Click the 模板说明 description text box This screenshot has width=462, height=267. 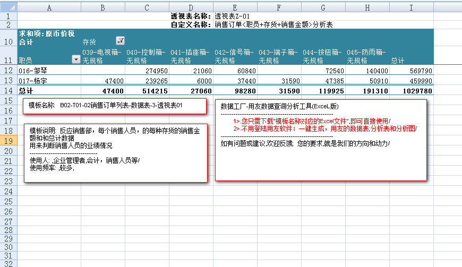tap(115, 153)
